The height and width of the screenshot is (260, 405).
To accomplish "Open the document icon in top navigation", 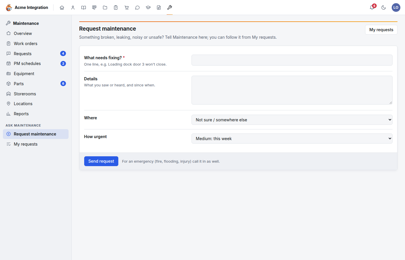I will (x=159, y=8).
